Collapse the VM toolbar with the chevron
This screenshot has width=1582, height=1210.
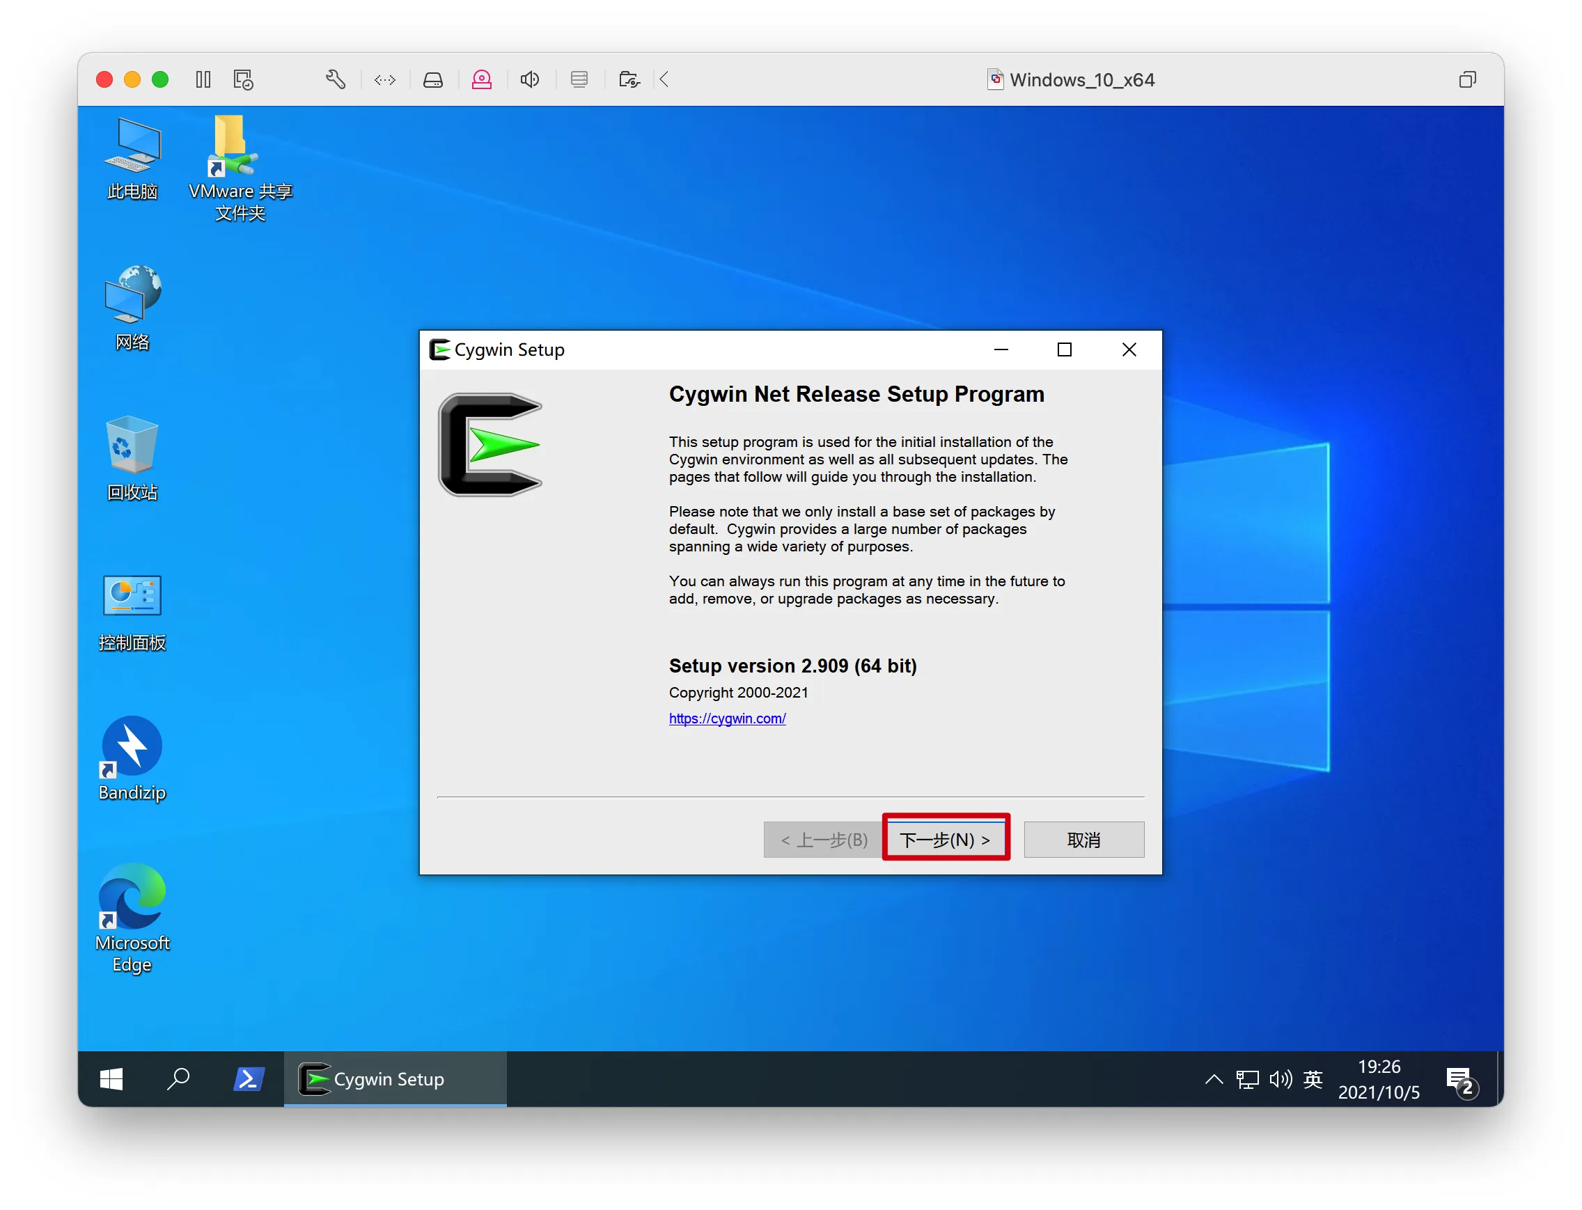(664, 79)
